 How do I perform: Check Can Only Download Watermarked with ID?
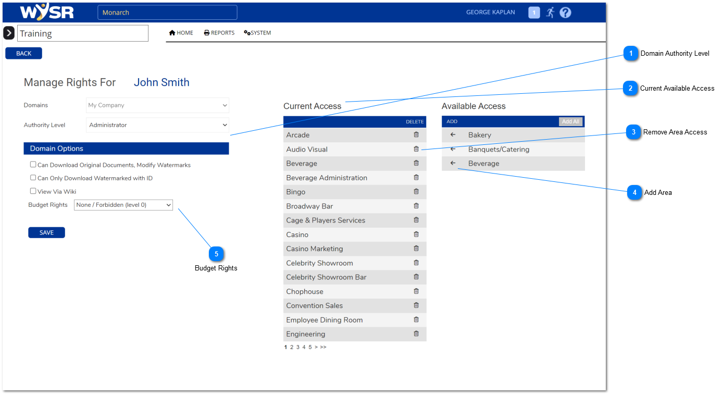33,178
